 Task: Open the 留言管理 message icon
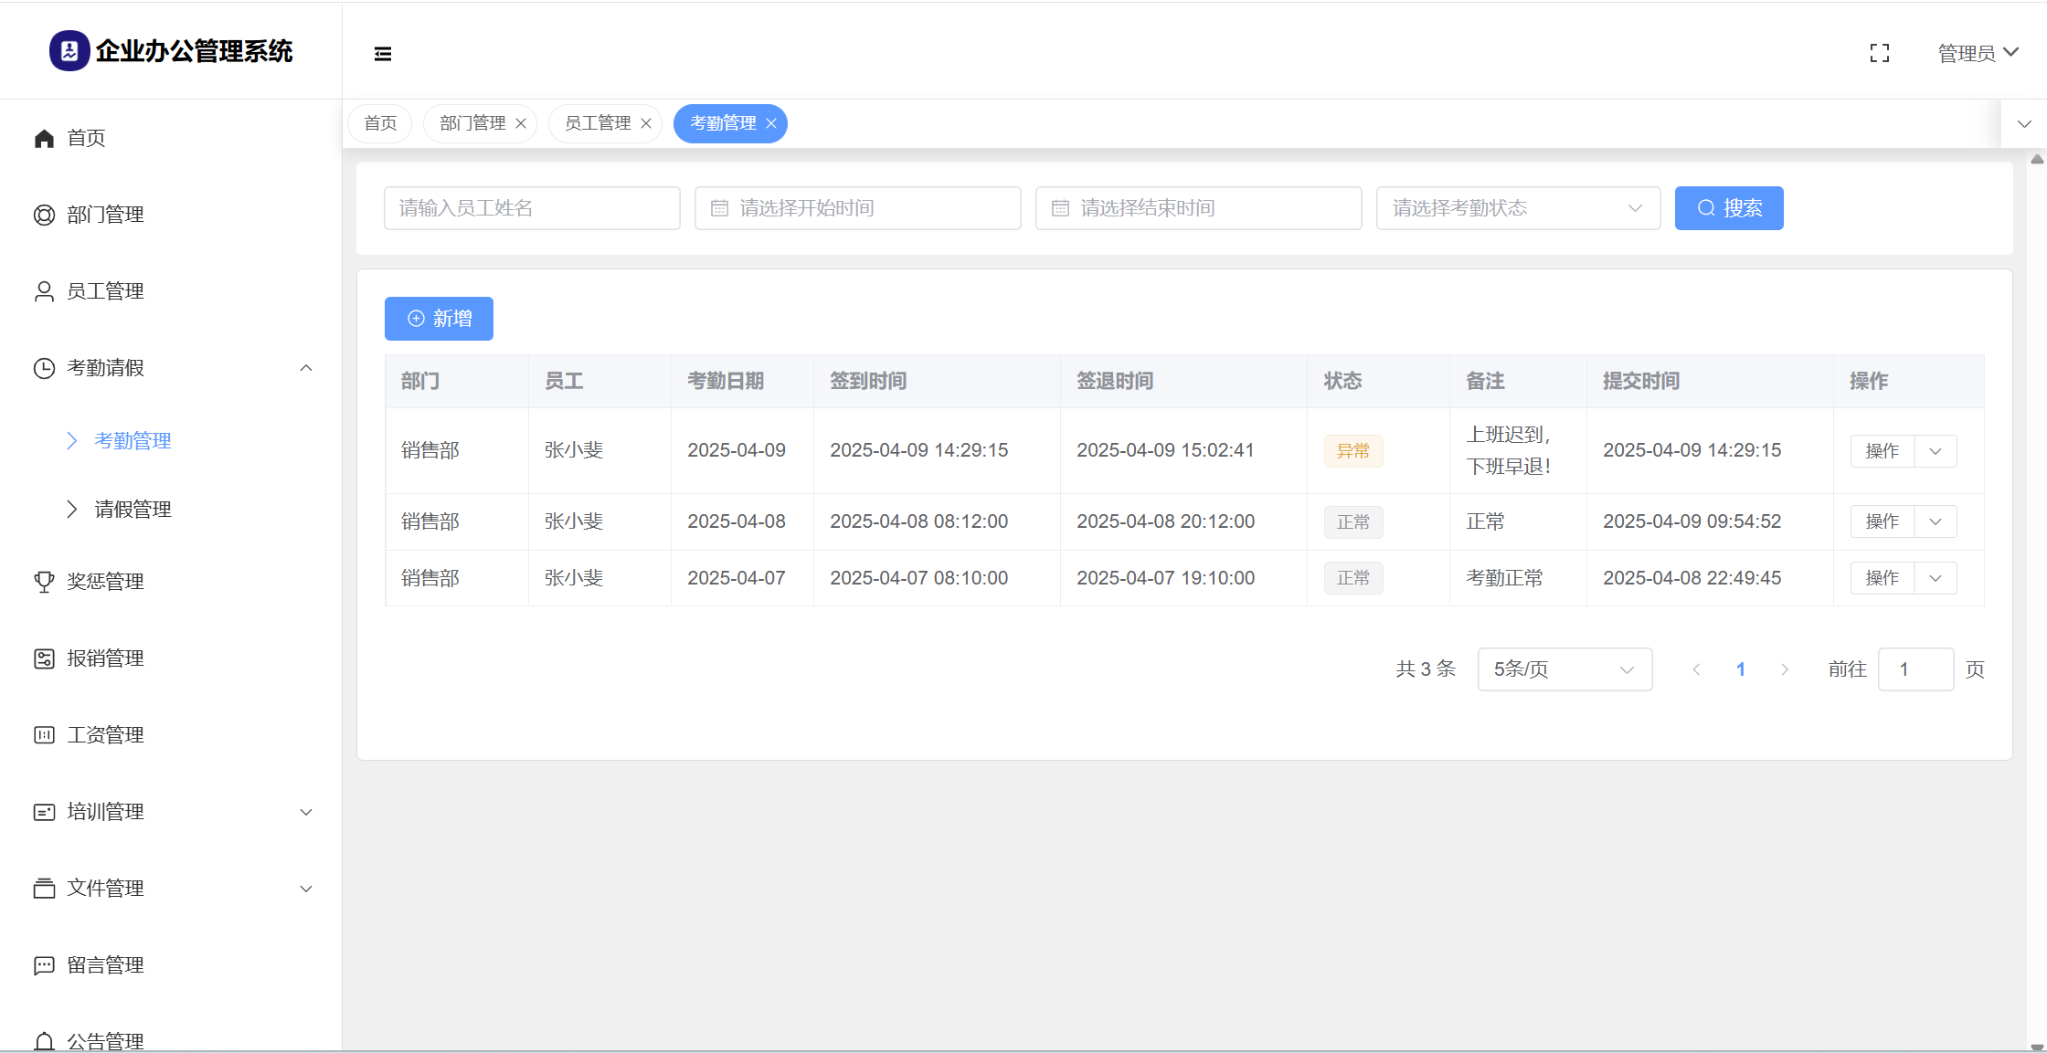44,965
